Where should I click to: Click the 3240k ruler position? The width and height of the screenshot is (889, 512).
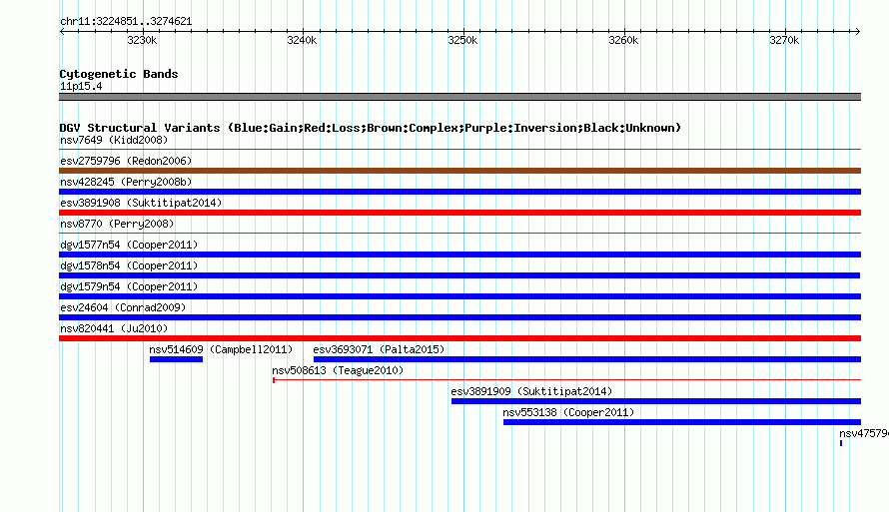tap(302, 40)
